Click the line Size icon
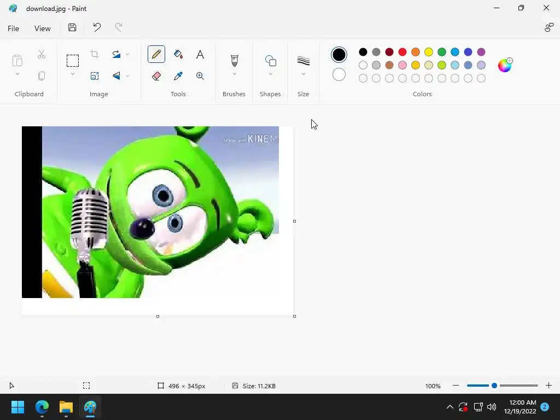The image size is (560, 420). (x=303, y=61)
